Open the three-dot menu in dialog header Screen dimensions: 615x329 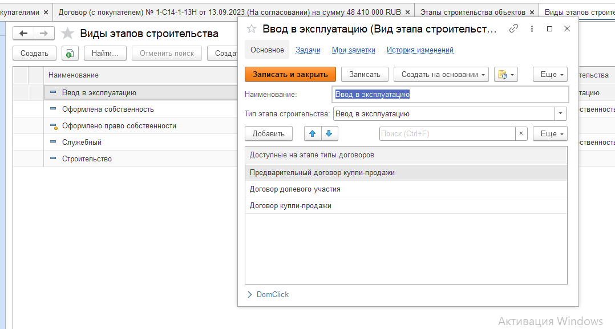point(532,29)
